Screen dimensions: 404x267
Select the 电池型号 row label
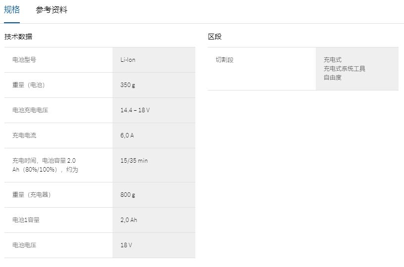(x=24, y=60)
